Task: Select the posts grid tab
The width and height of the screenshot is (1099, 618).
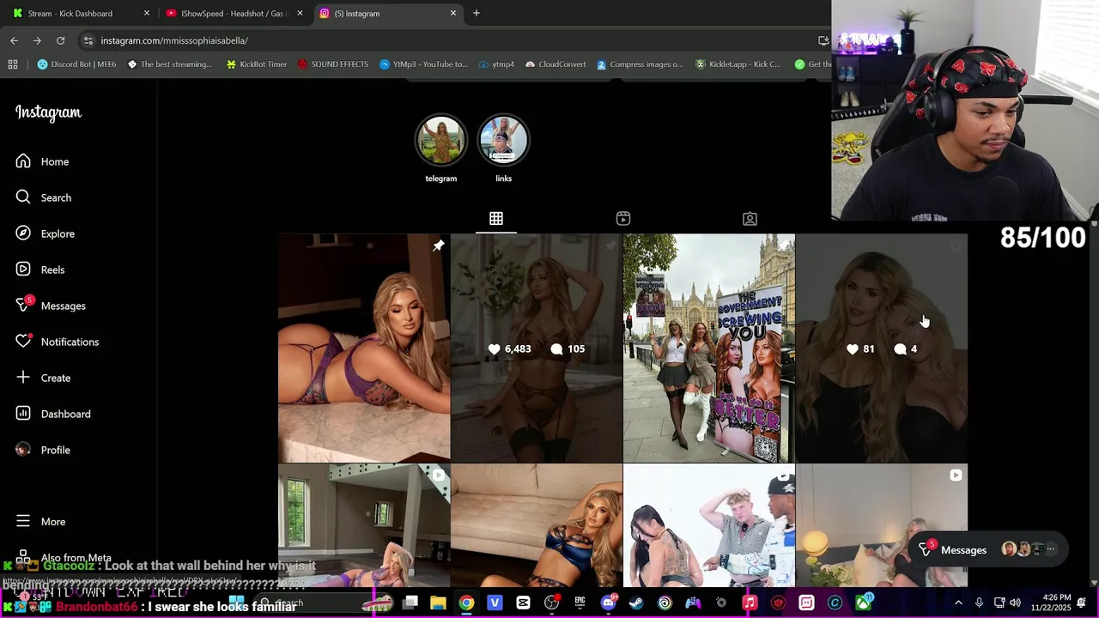Action: tap(496, 219)
